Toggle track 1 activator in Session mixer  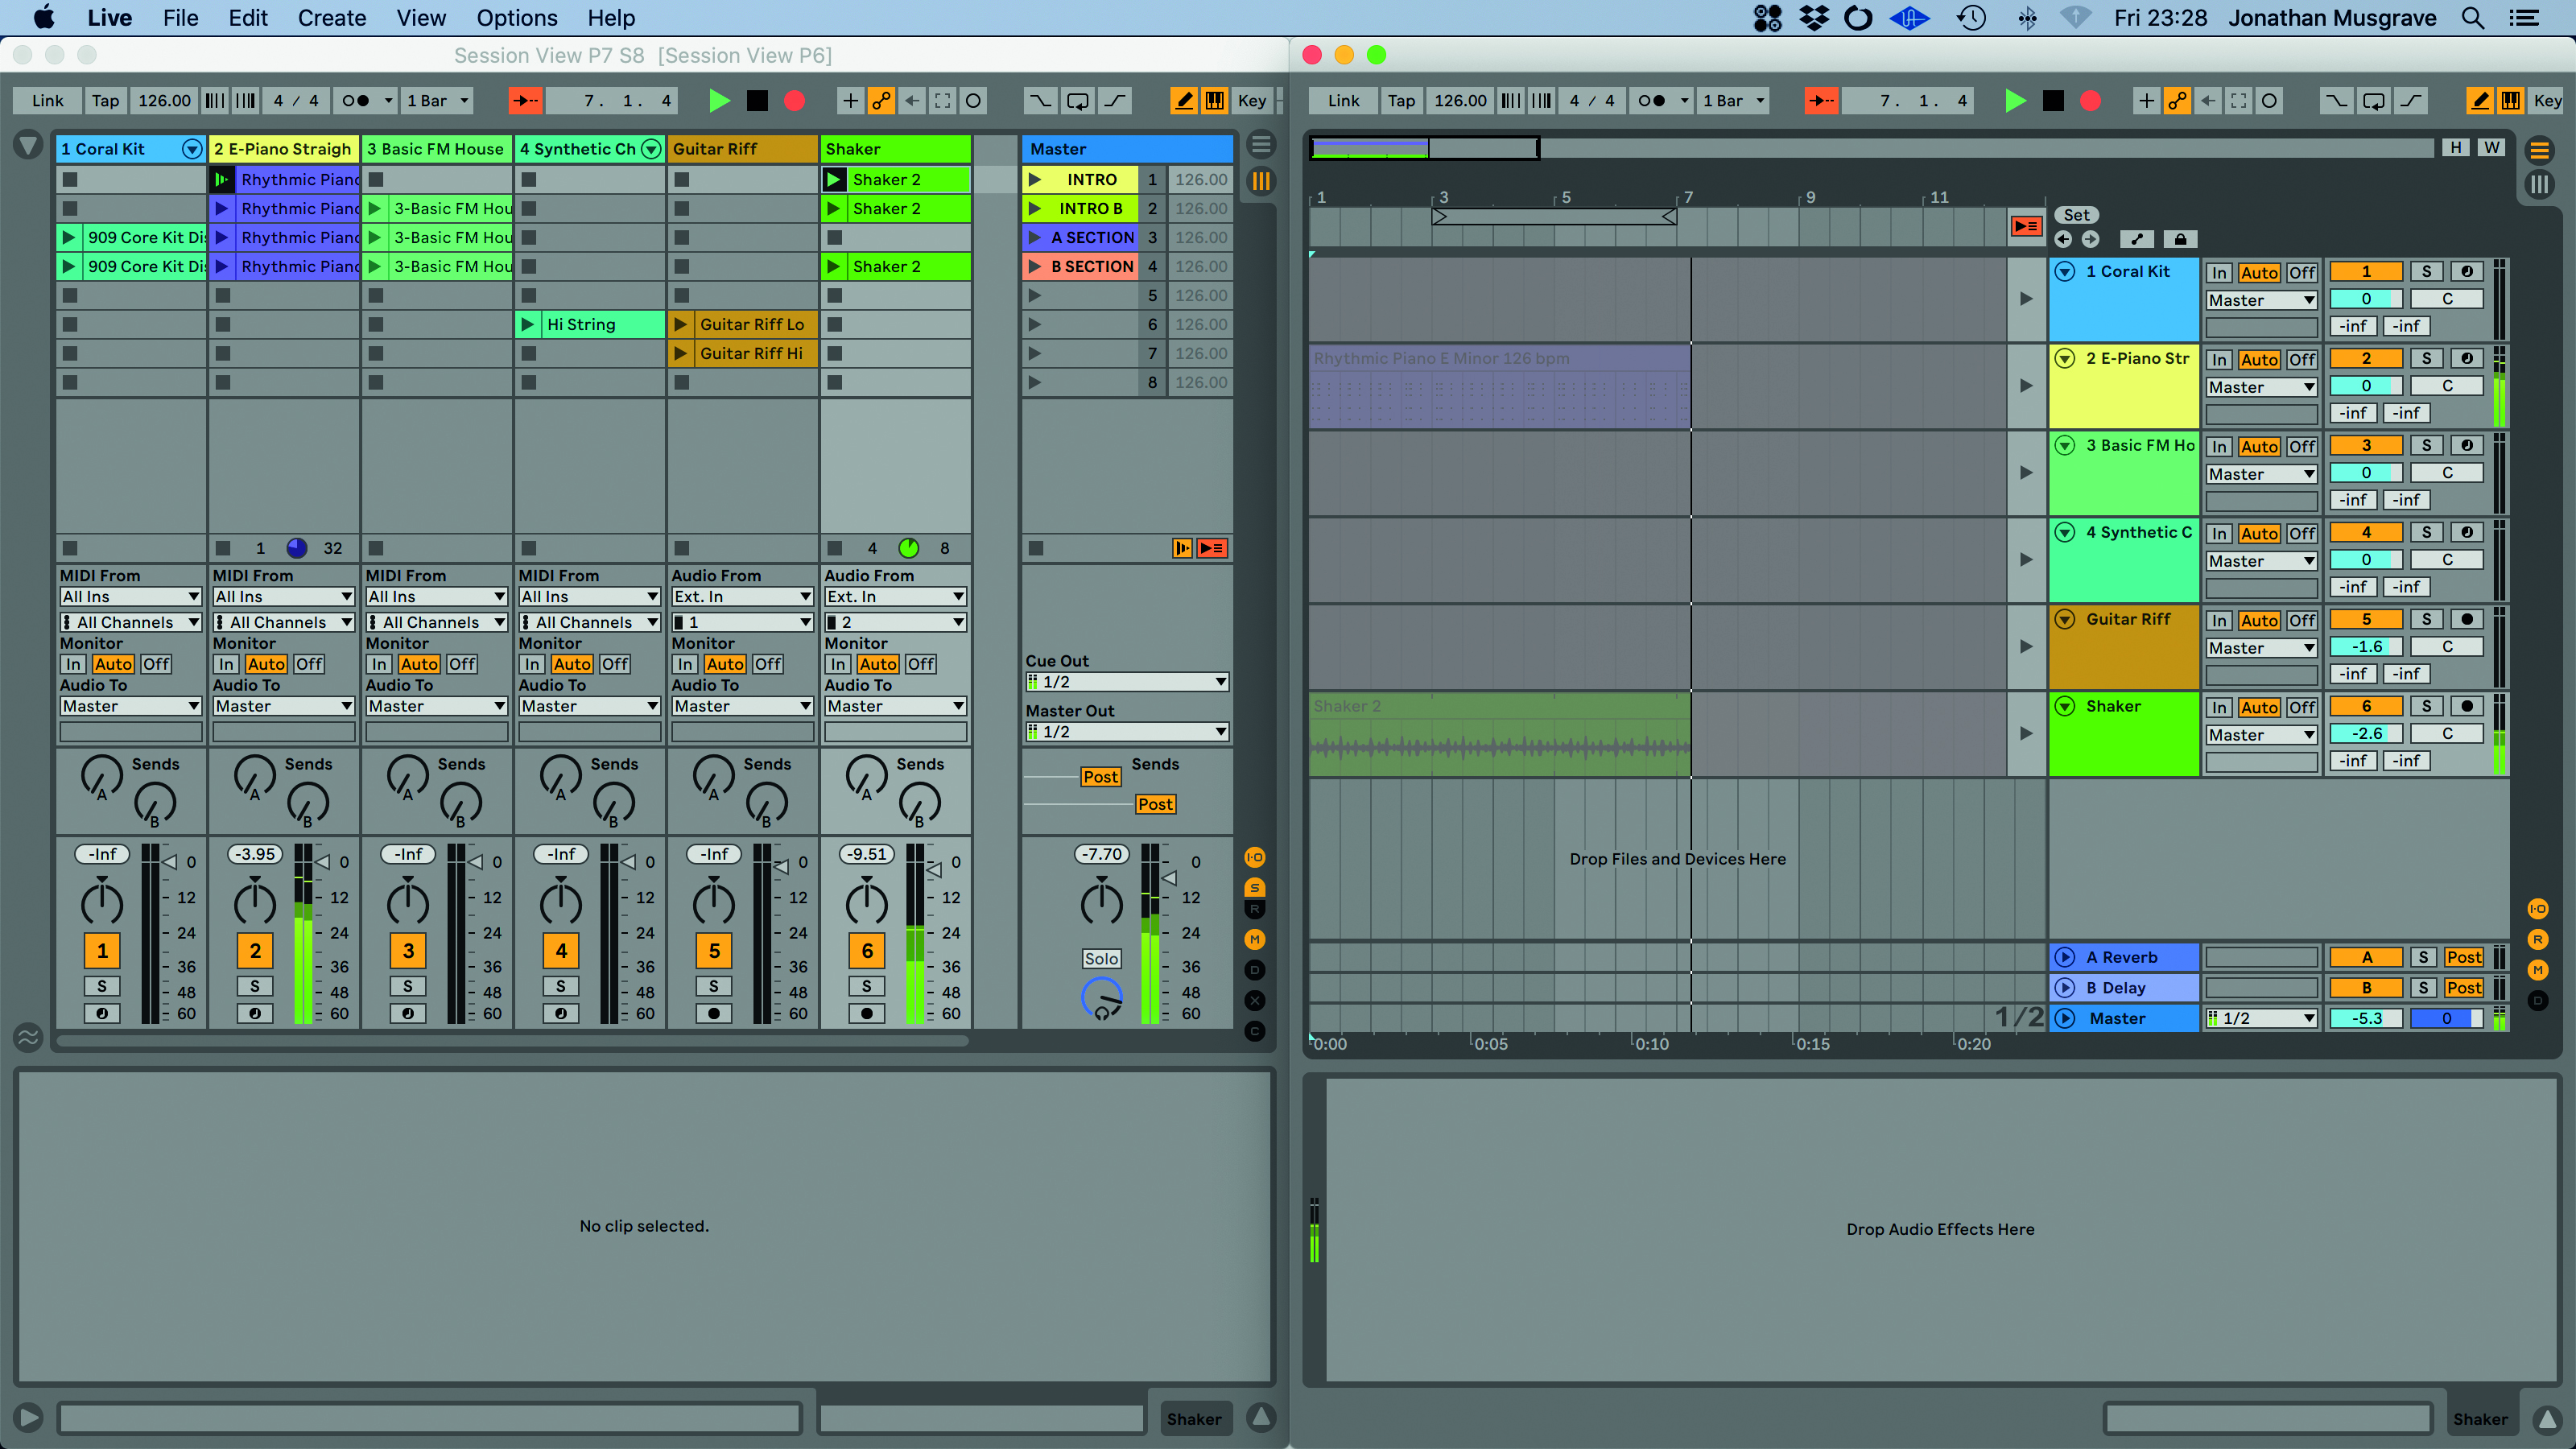102,950
